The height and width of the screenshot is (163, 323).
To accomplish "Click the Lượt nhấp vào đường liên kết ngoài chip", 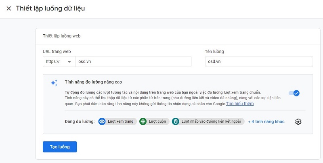I will tap(208, 121).
